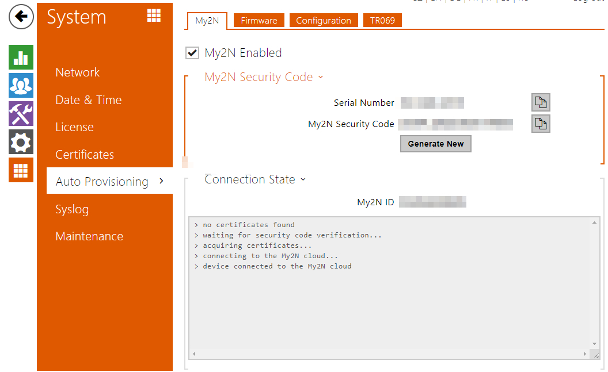Screen dimensions: 608x372
Task: Select the orange System grid icon
Action: point(21,170)
